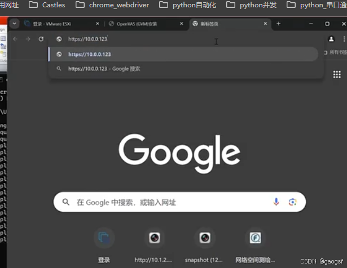
Task: Open the python自动化 bookmark folder
Action: pos(188,5)
